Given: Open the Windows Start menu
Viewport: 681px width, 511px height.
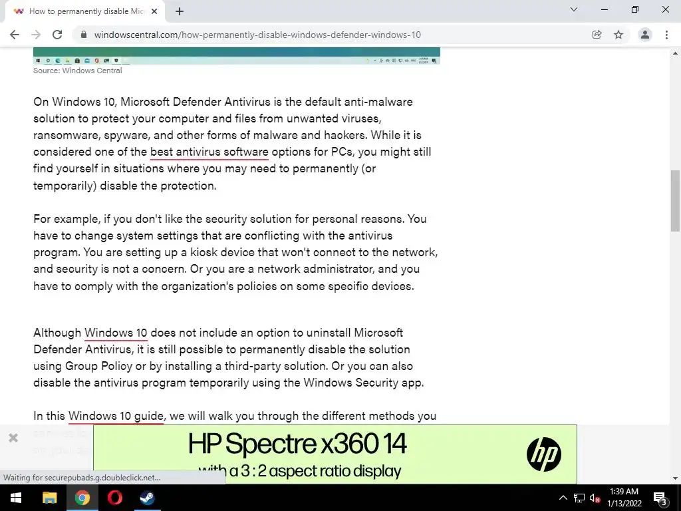Looking at the screenshot, I should [x=16, y=498].
